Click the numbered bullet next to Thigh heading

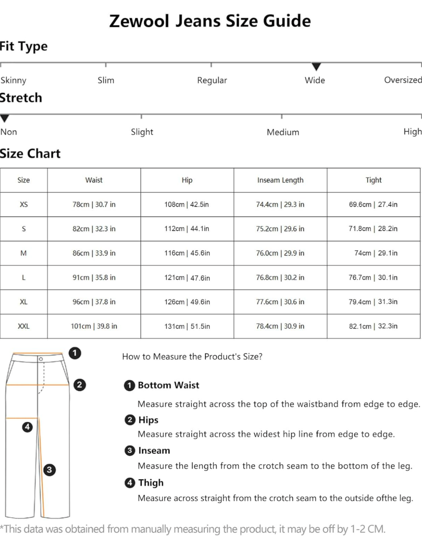(x=130, y=483)
